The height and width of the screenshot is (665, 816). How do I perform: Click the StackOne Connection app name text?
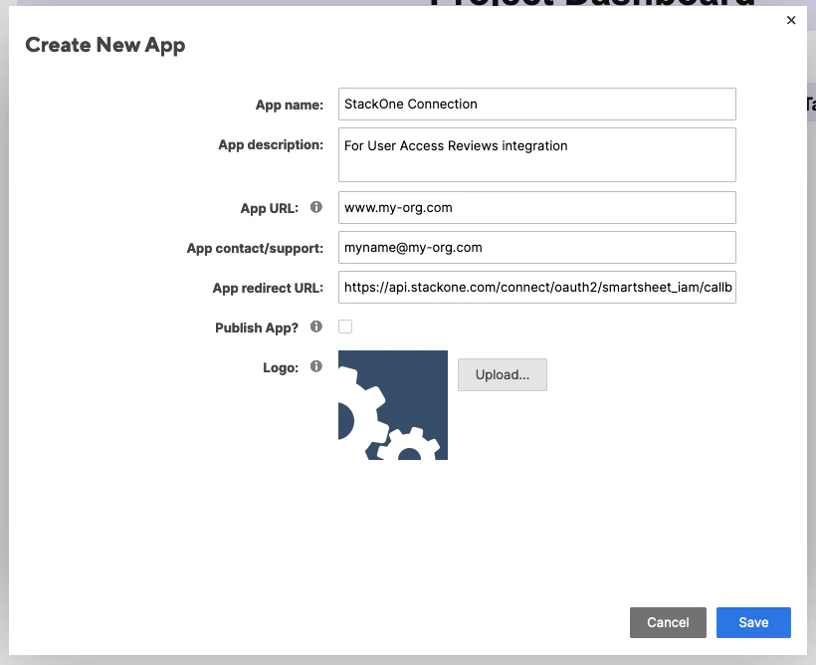[412, 104]
